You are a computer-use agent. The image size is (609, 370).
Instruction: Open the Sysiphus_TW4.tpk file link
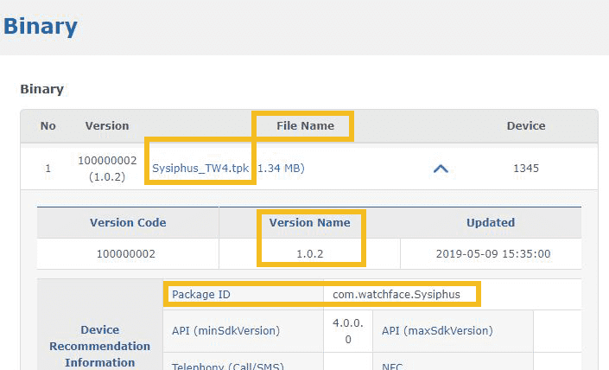(x=200, y=168)
